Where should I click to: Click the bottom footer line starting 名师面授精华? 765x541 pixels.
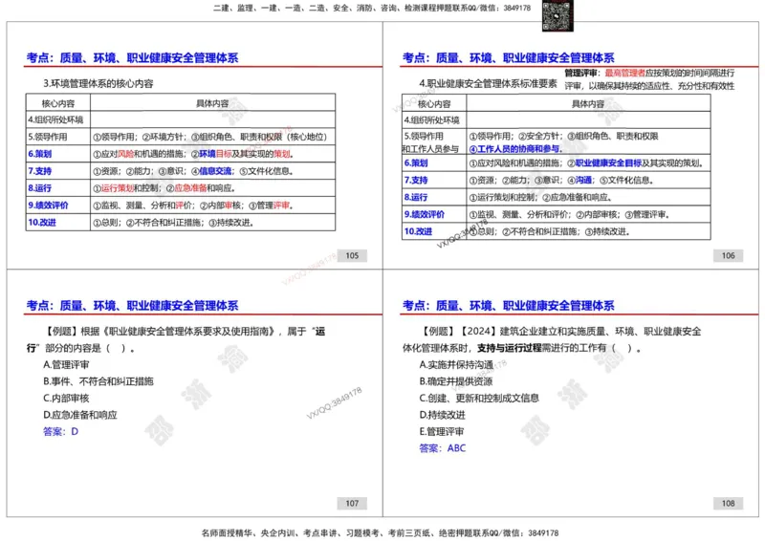click(x=380, y=532)
